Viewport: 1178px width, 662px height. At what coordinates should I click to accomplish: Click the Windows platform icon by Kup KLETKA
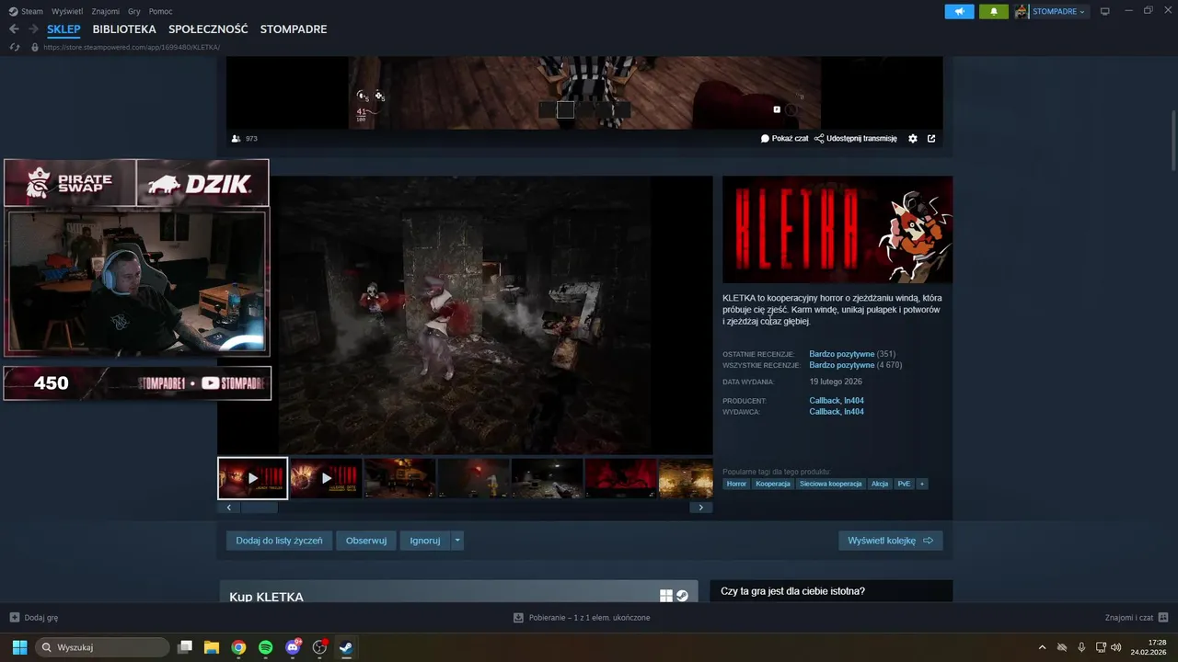tap(666, 596)
